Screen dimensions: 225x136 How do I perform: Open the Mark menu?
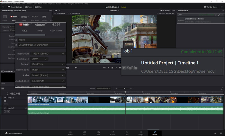coord(40,4)
